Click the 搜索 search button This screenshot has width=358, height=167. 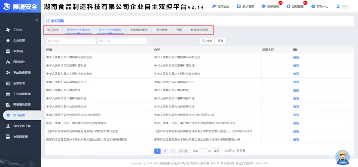207,41
